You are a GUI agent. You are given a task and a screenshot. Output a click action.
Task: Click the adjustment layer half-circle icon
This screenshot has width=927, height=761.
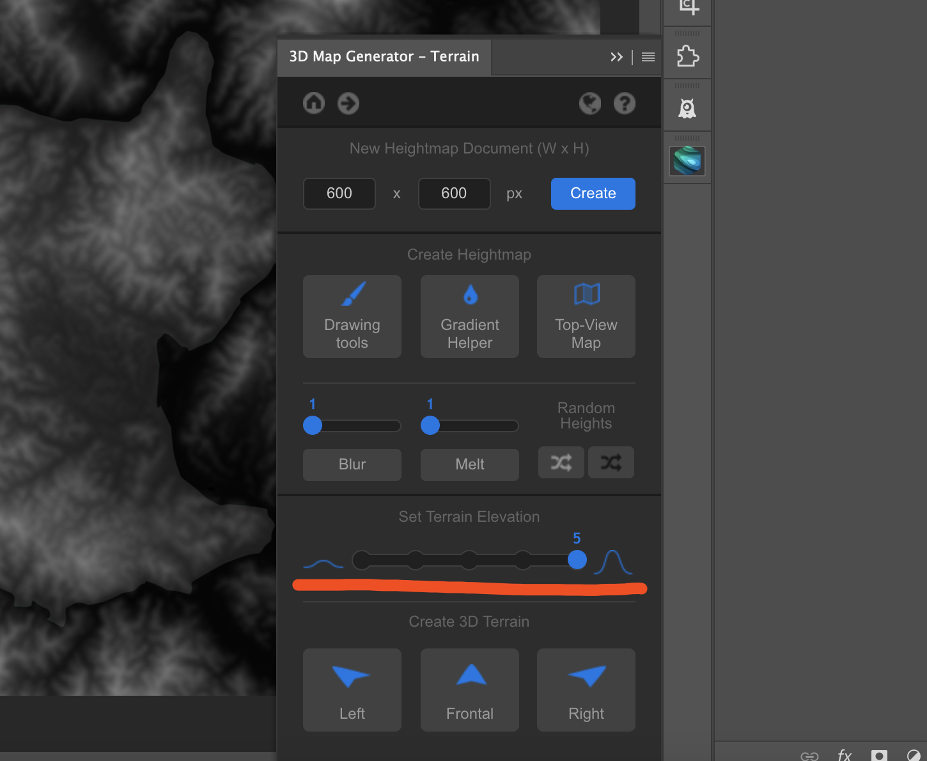pyautogui.click(x=914, y=756)
